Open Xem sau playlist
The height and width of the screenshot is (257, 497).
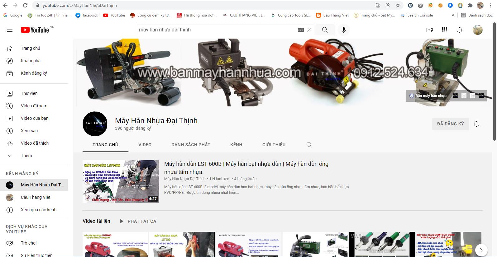coord(34,131)
